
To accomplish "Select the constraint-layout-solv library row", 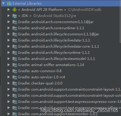I will pyautogui.click(x=69, y=96).
